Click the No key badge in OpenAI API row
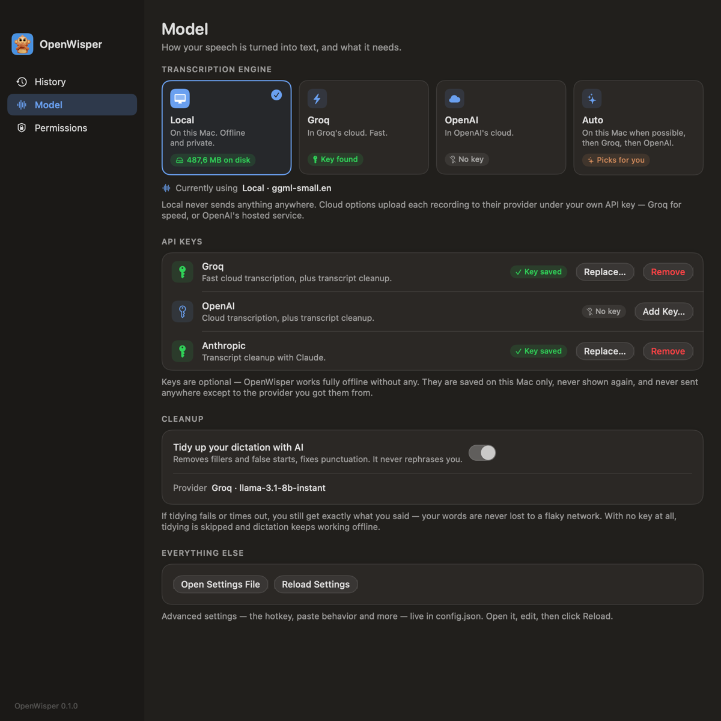The width and height of the screenshot is (721, 721). (x=604, y=311)
